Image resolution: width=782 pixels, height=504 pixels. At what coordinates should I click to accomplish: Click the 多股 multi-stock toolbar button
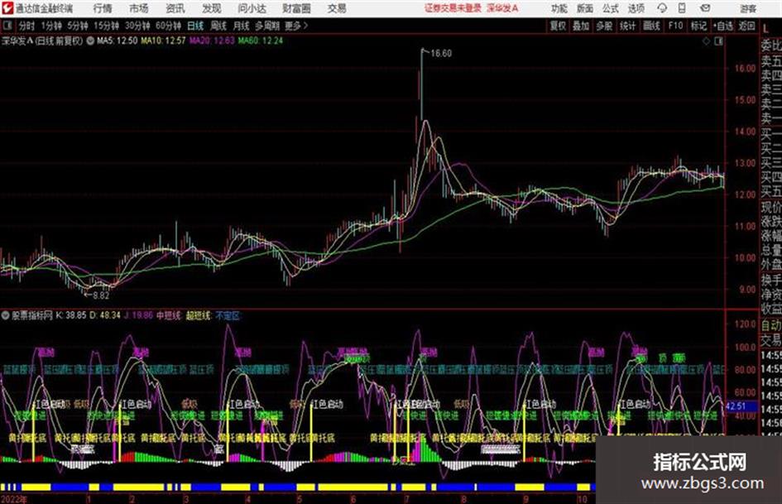604,26
